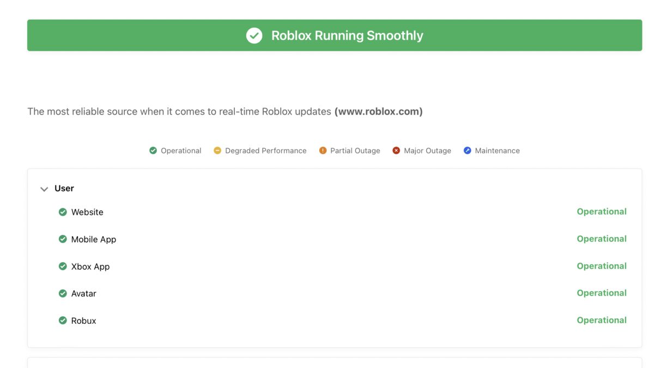Collapse the User group chevron
Viewport: 654px width, 368px height.
(44, 189)
